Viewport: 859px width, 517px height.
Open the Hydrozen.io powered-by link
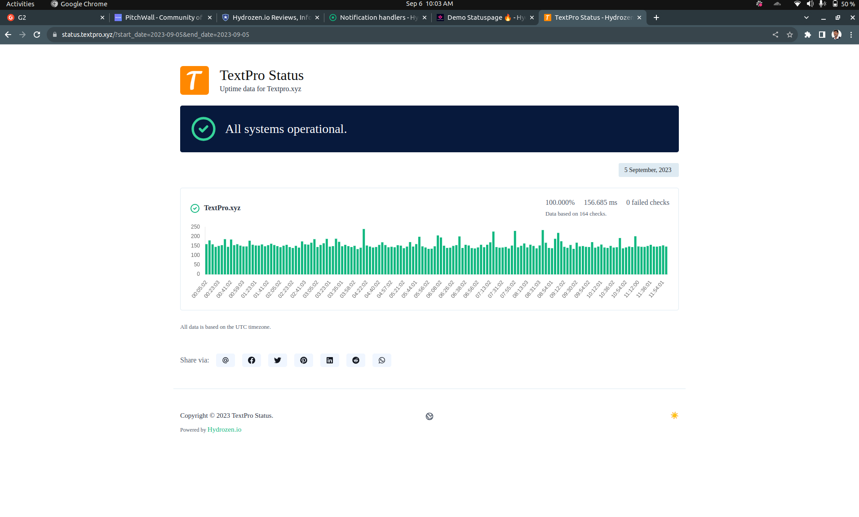(224, 429)
